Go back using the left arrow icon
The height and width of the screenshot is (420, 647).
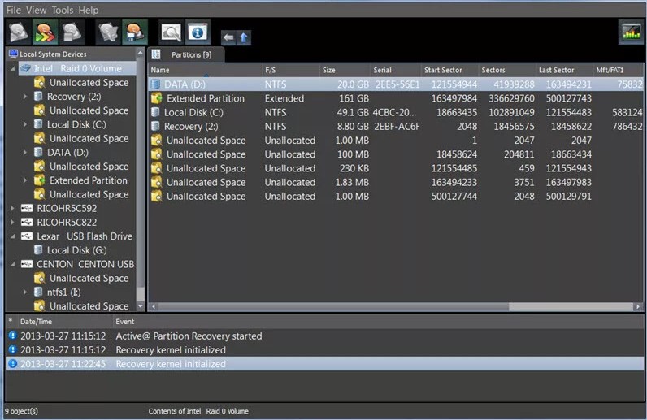coord(228,38)
